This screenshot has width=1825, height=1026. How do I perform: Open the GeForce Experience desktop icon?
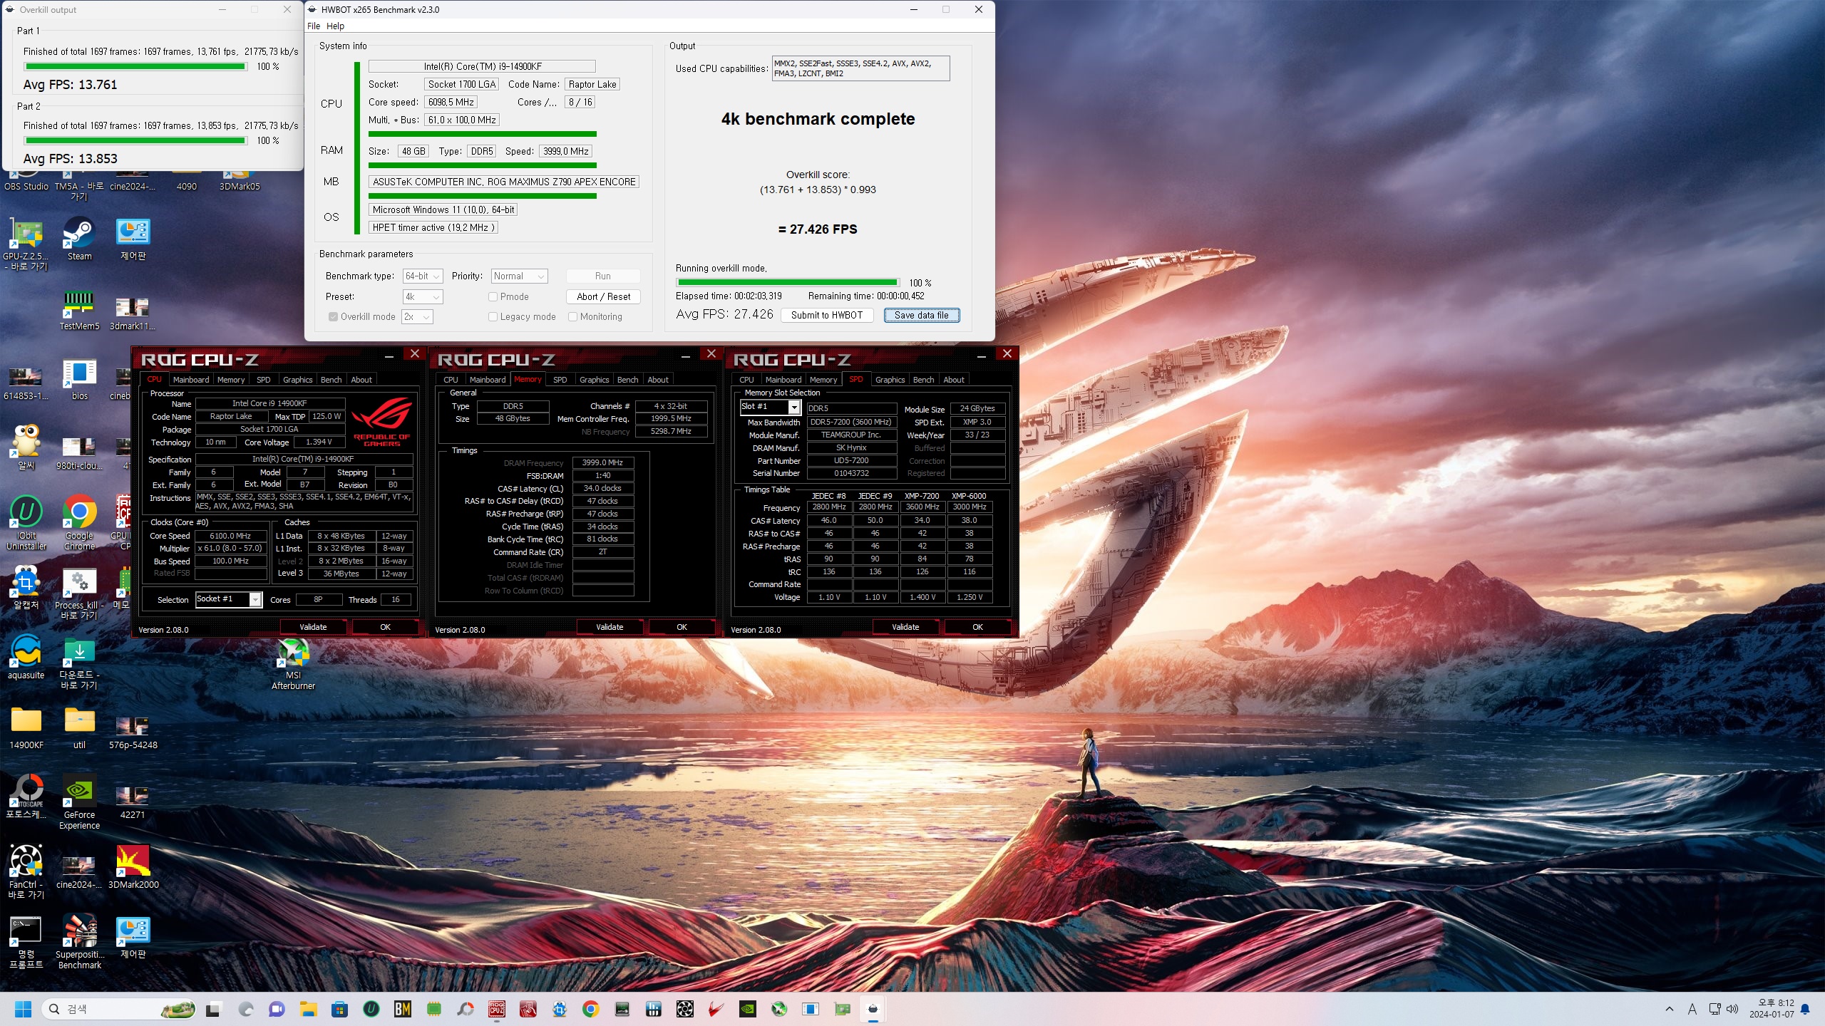coord(79,802)
